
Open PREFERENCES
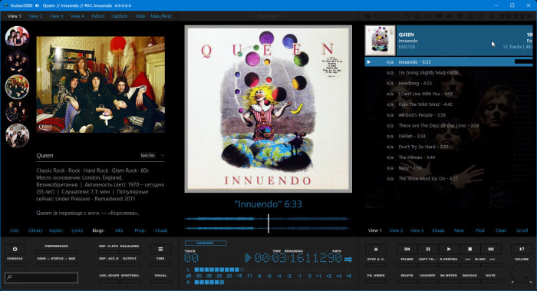pyautogui.click(x=56, y=246)
